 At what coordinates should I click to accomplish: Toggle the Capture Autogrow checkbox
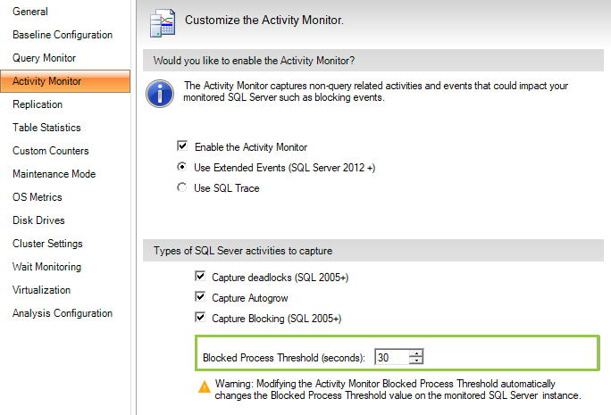click(x=199, y=298)
